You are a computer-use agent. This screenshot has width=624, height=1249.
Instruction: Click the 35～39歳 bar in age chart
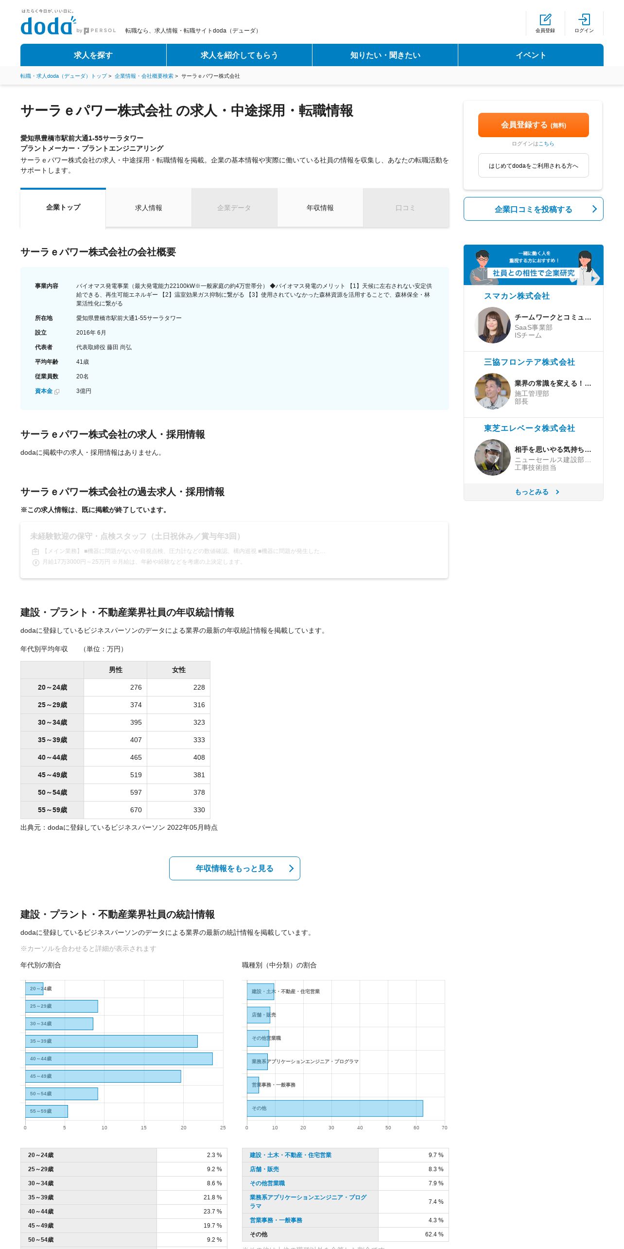(111, 1041)
